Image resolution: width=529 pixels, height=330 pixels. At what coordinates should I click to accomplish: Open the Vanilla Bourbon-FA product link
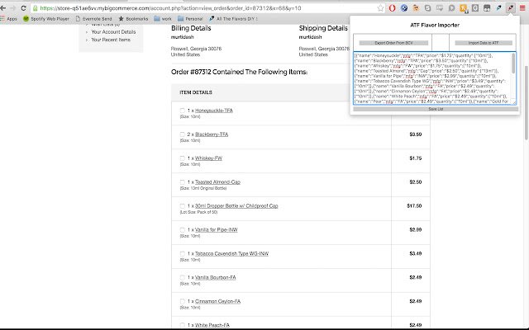coord(216,278)
